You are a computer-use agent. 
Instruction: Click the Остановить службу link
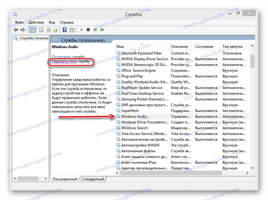pos(68,57)
